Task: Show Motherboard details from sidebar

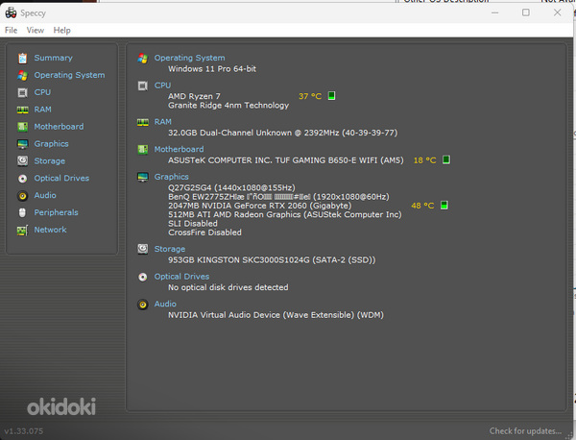Action: point(59,127)
